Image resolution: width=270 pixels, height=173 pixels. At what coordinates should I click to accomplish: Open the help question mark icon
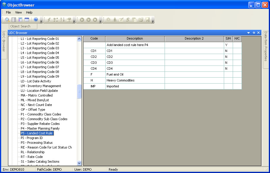pos(36,20)
